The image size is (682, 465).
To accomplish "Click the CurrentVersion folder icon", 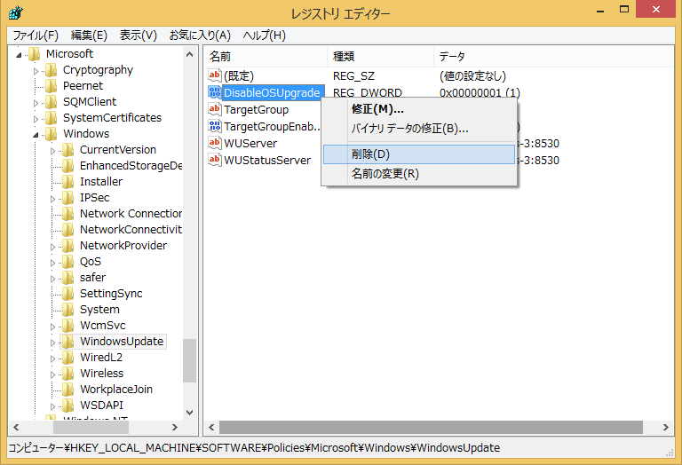I will pyautogui.click(x=67, y=150).
